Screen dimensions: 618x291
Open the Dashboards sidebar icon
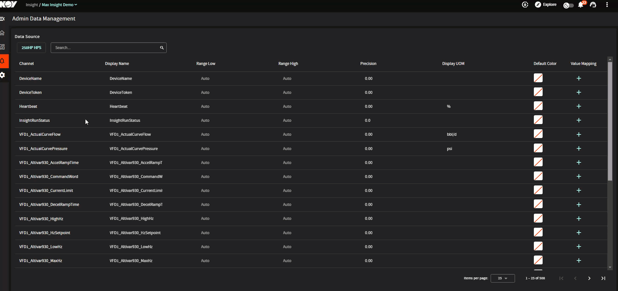[2, 47]
